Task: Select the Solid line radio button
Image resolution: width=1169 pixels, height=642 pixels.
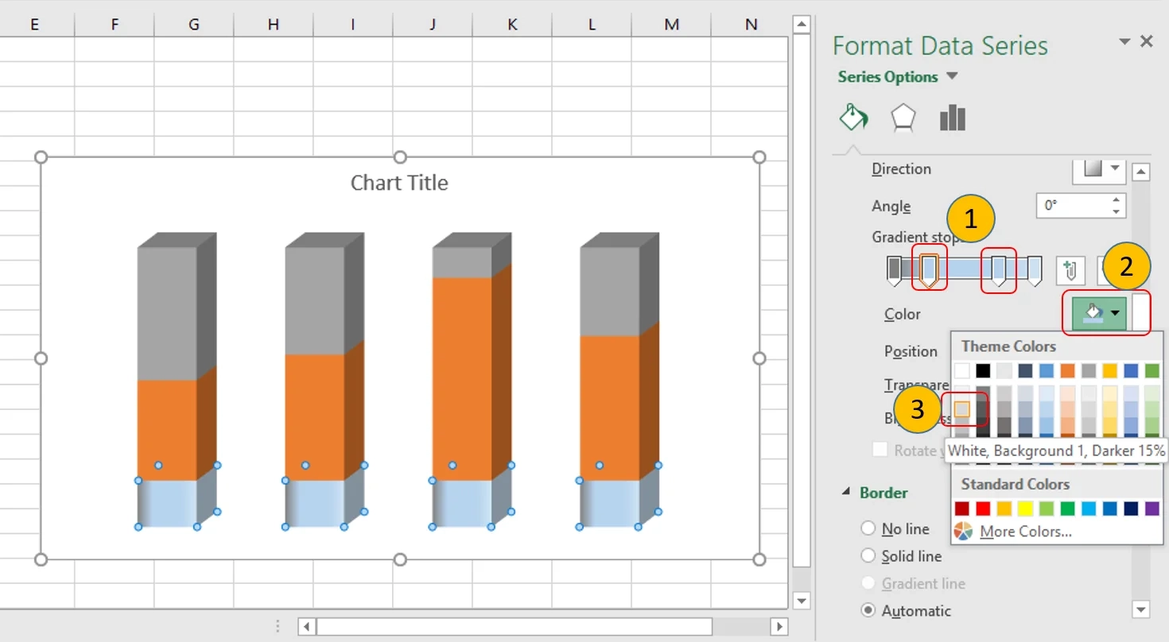Action: tap(868, 556)
